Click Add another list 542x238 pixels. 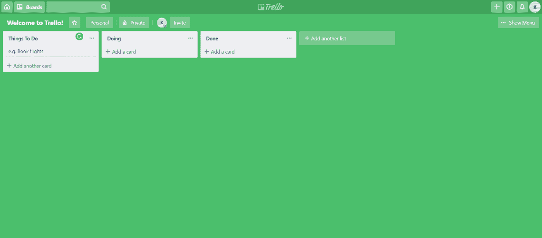tap(347, 38)
